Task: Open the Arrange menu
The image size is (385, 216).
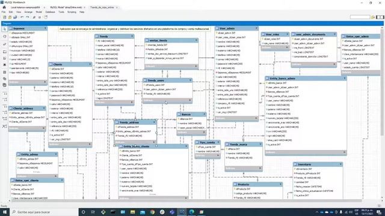Action: tap(28, 12)
